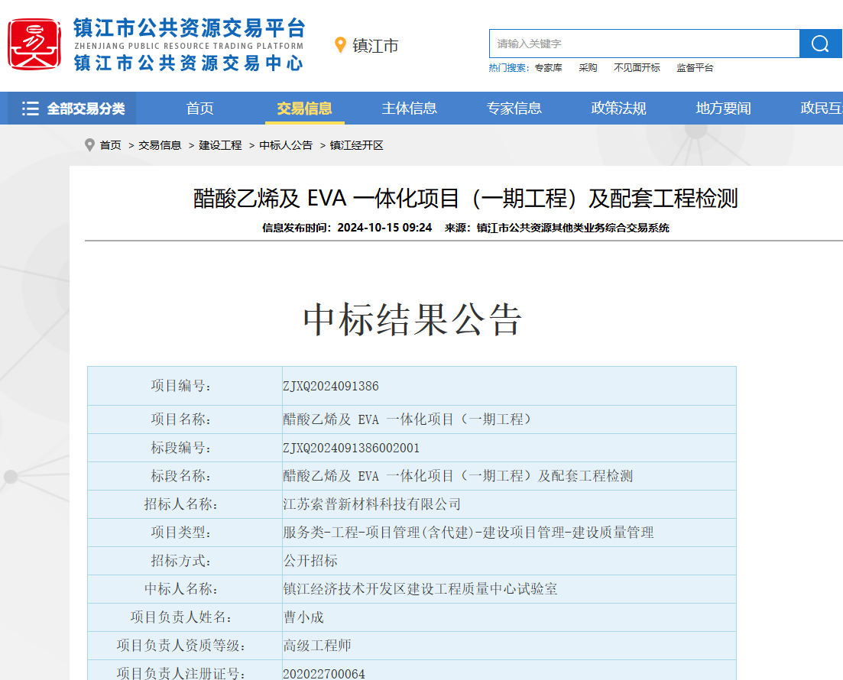Viewport: 843px width, 680px height.
Task: Expand the 全部交易分类 category menu
Action: [x=86, y=108]
